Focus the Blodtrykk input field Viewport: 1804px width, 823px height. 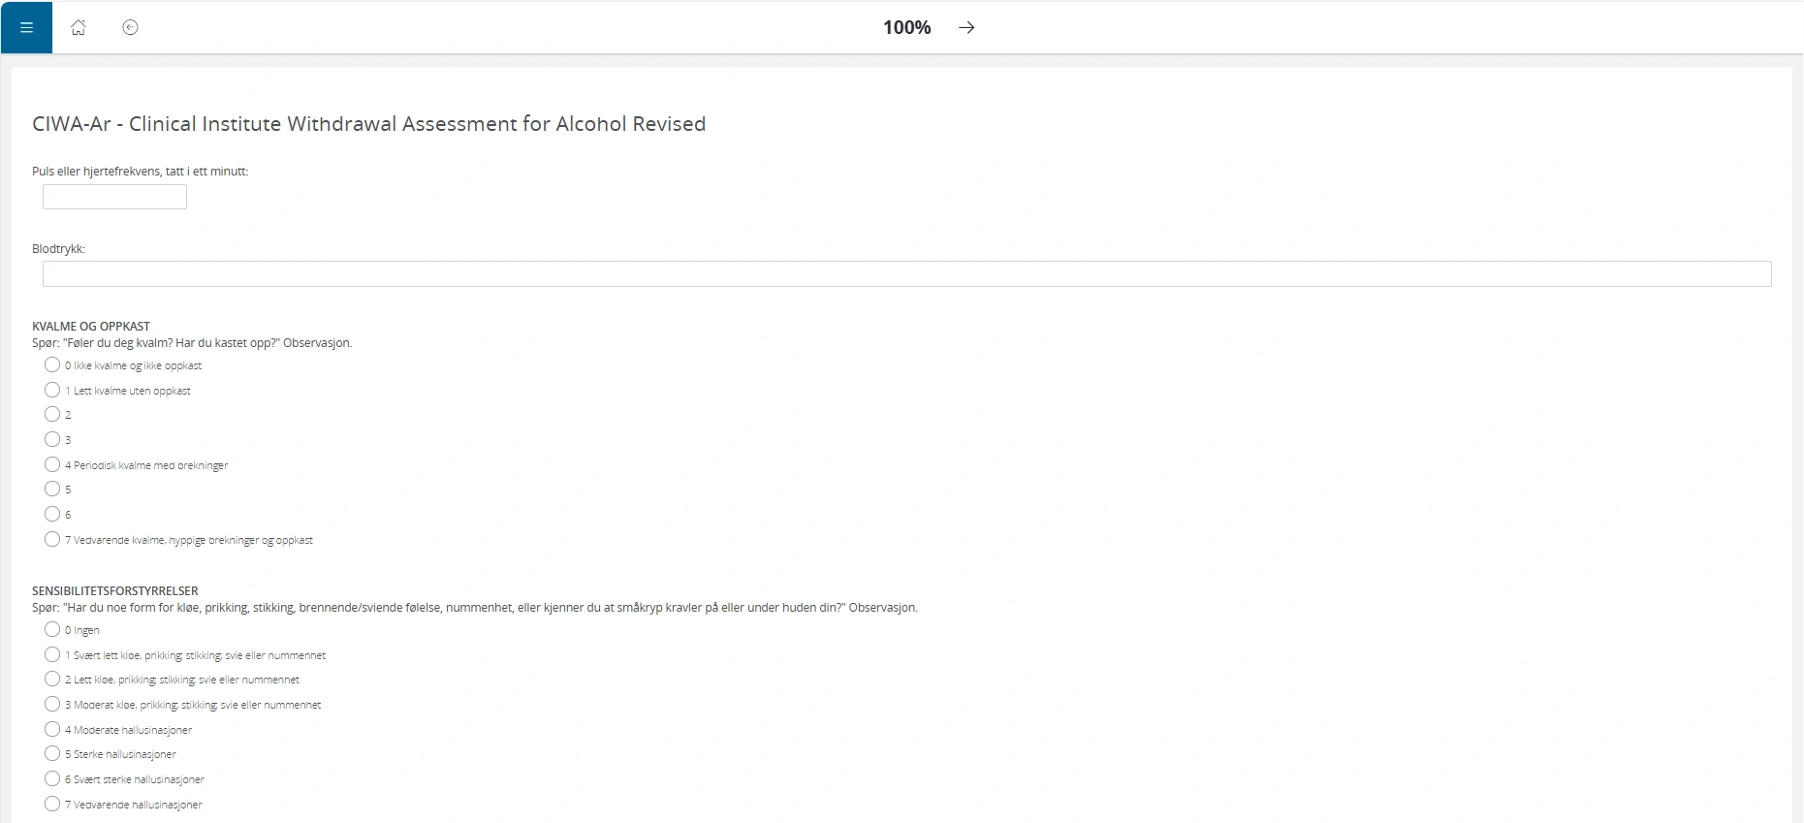906,273
